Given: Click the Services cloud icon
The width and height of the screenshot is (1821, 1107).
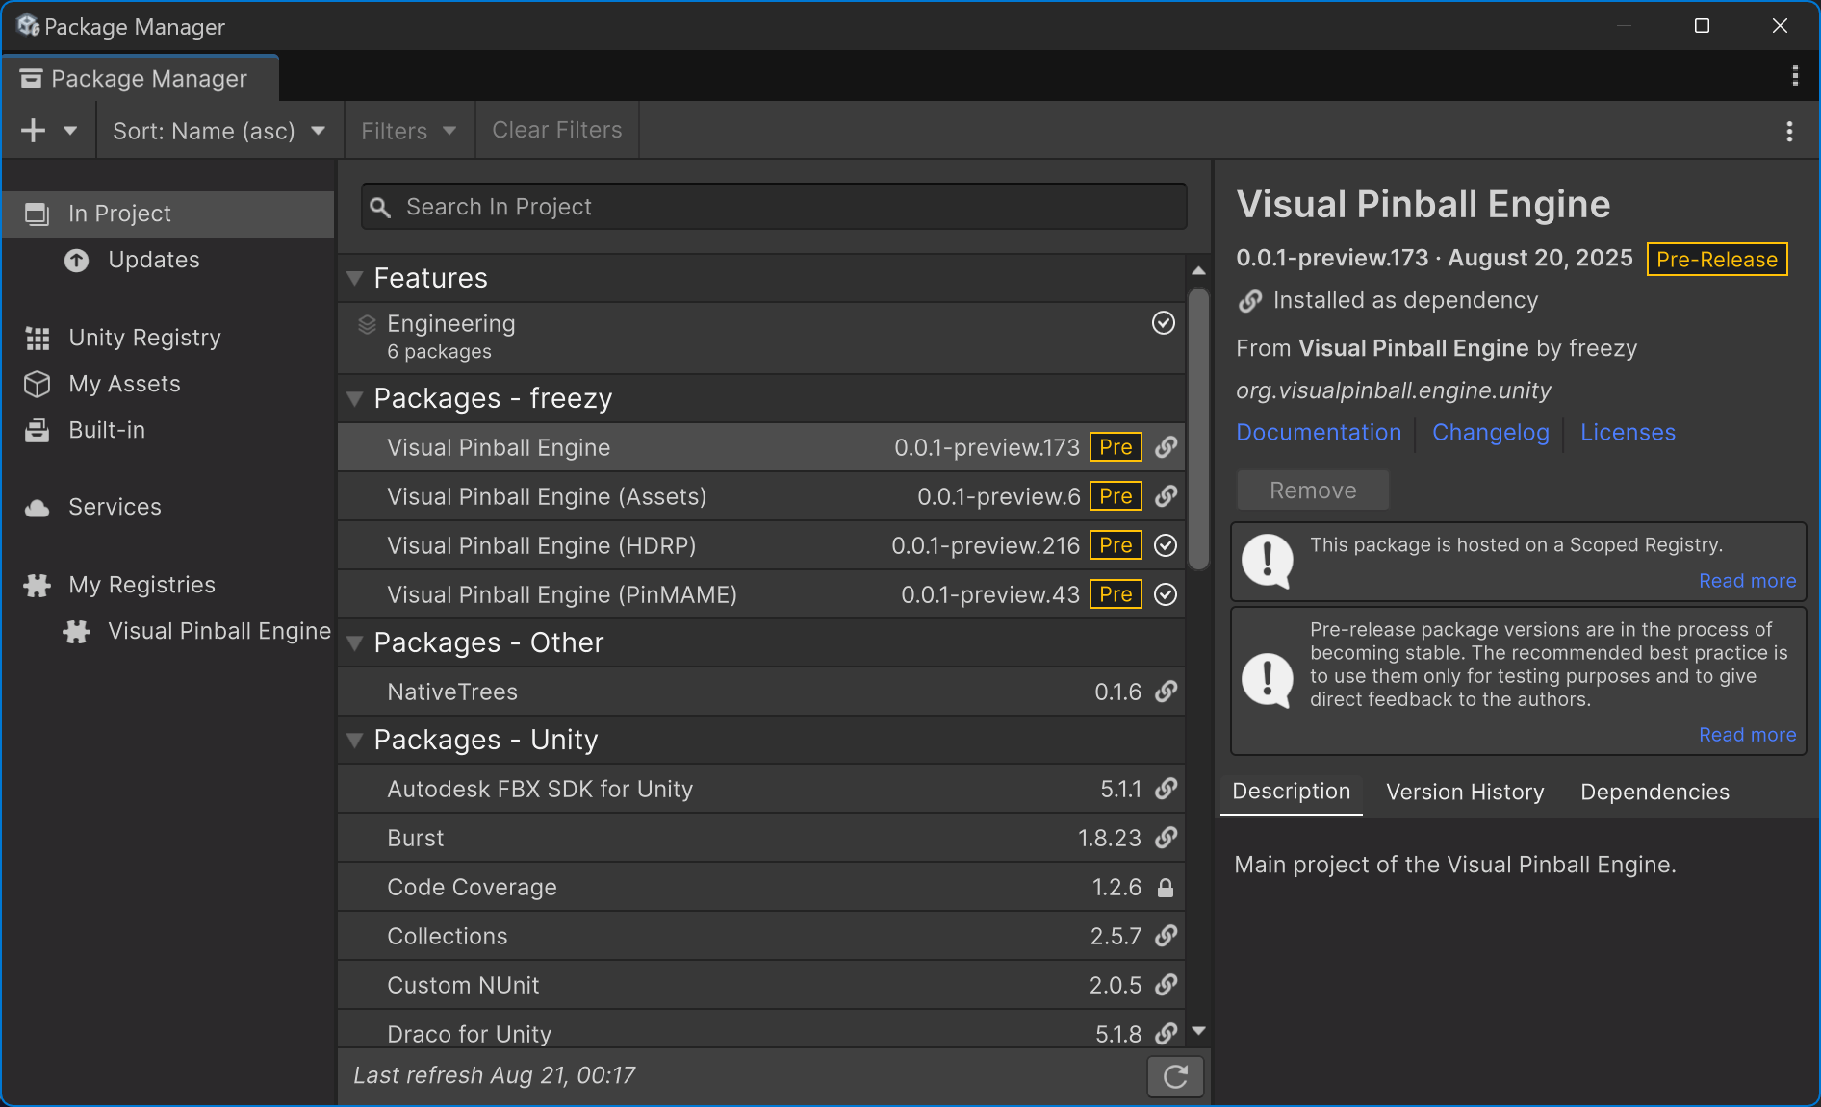Looking at the screenshot, I should click(38, 508).
